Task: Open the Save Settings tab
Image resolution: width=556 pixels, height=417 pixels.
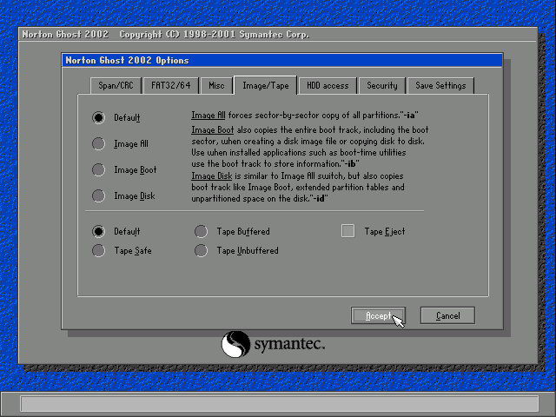Action: (x=440, y=85)
